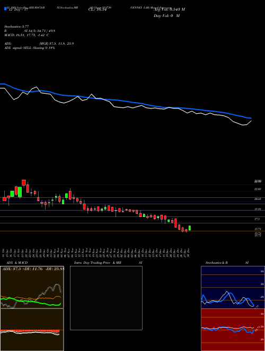Screen dimensions: 265x351
Task: Click the 17.3 price axis label
Action: click(x=257, y=219)
